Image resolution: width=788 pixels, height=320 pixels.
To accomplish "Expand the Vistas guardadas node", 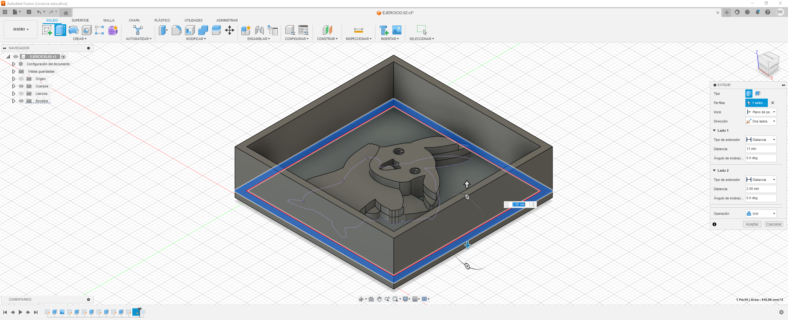I will [x=14, y=71].
